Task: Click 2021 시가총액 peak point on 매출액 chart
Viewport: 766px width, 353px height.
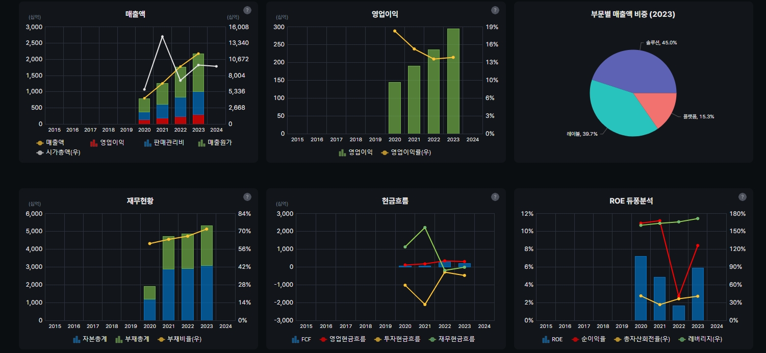Action: tap(162, 37)
